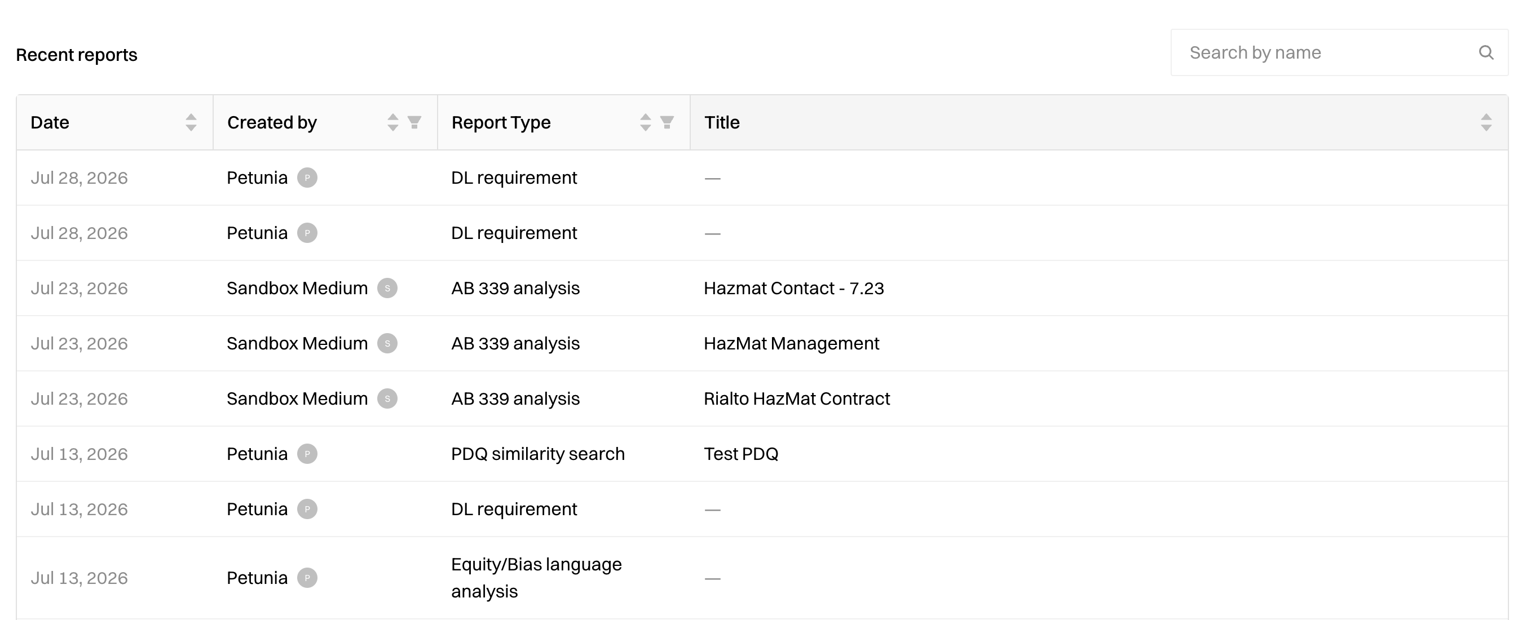Sort the Title column using its arrows
The height and width of the screenshot is (620, 1518).
coord(1486,122)
